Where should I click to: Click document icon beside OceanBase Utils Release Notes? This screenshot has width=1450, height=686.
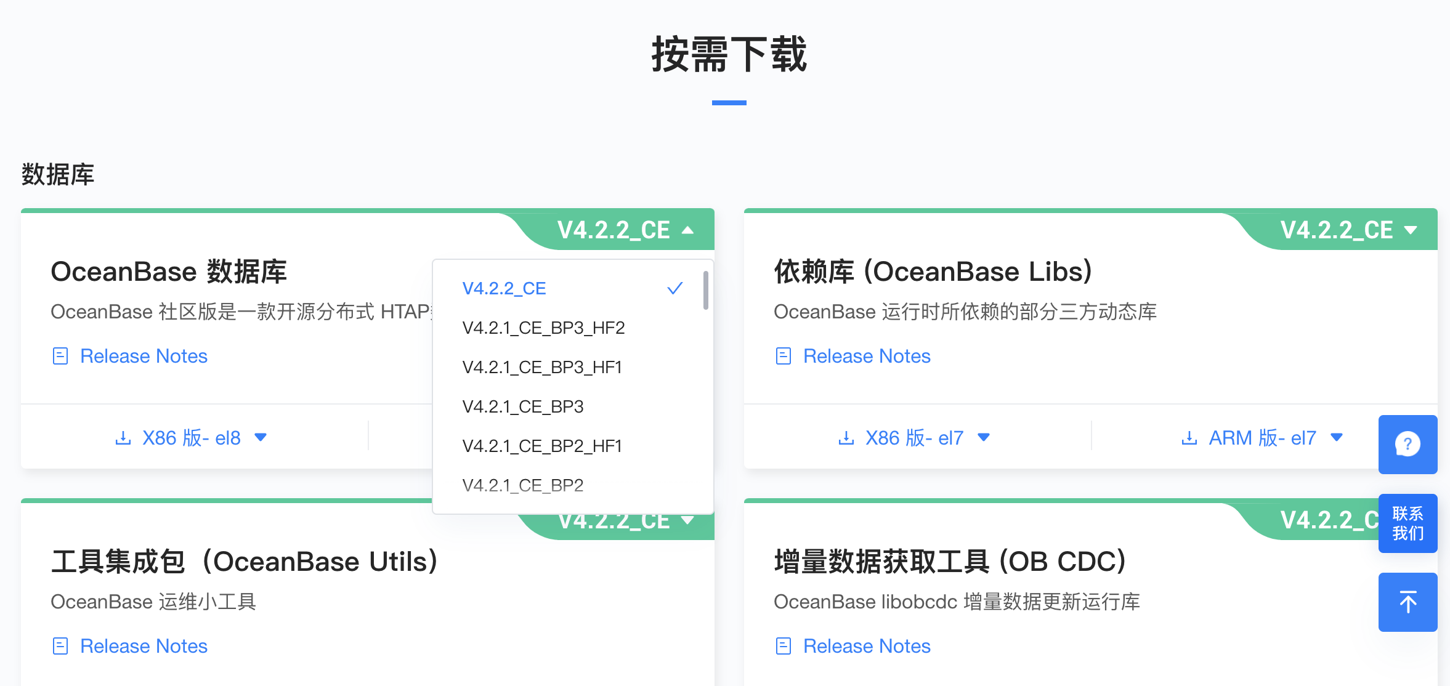tap(60, 646)
